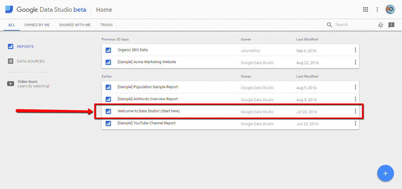This screenshot has height=189, width=402.
Task: Click the Previous 30 days section heading
Action: [115, 40]
